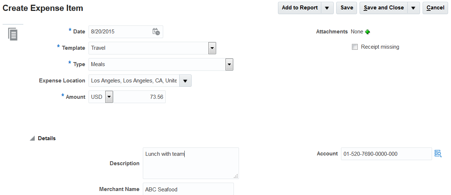Collapse the Details section

(x=32, y=138)
